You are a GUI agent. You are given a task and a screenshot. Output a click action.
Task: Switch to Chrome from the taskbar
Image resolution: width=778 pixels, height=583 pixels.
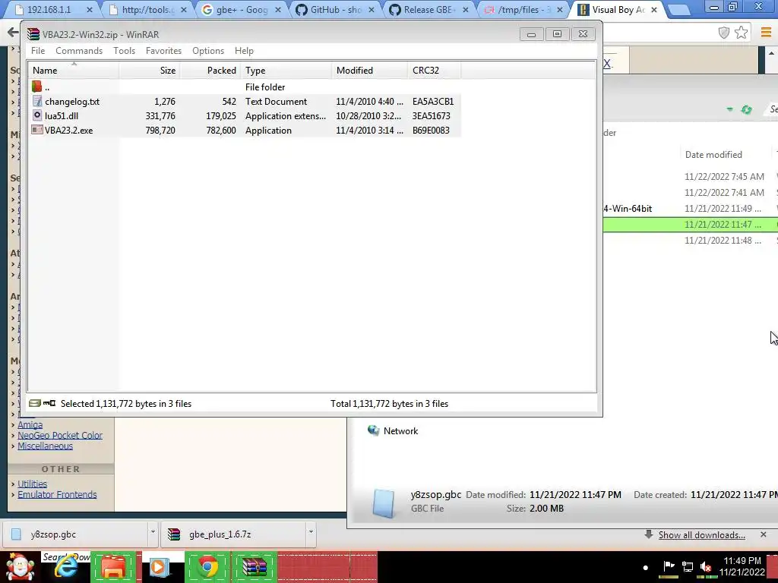208,567
